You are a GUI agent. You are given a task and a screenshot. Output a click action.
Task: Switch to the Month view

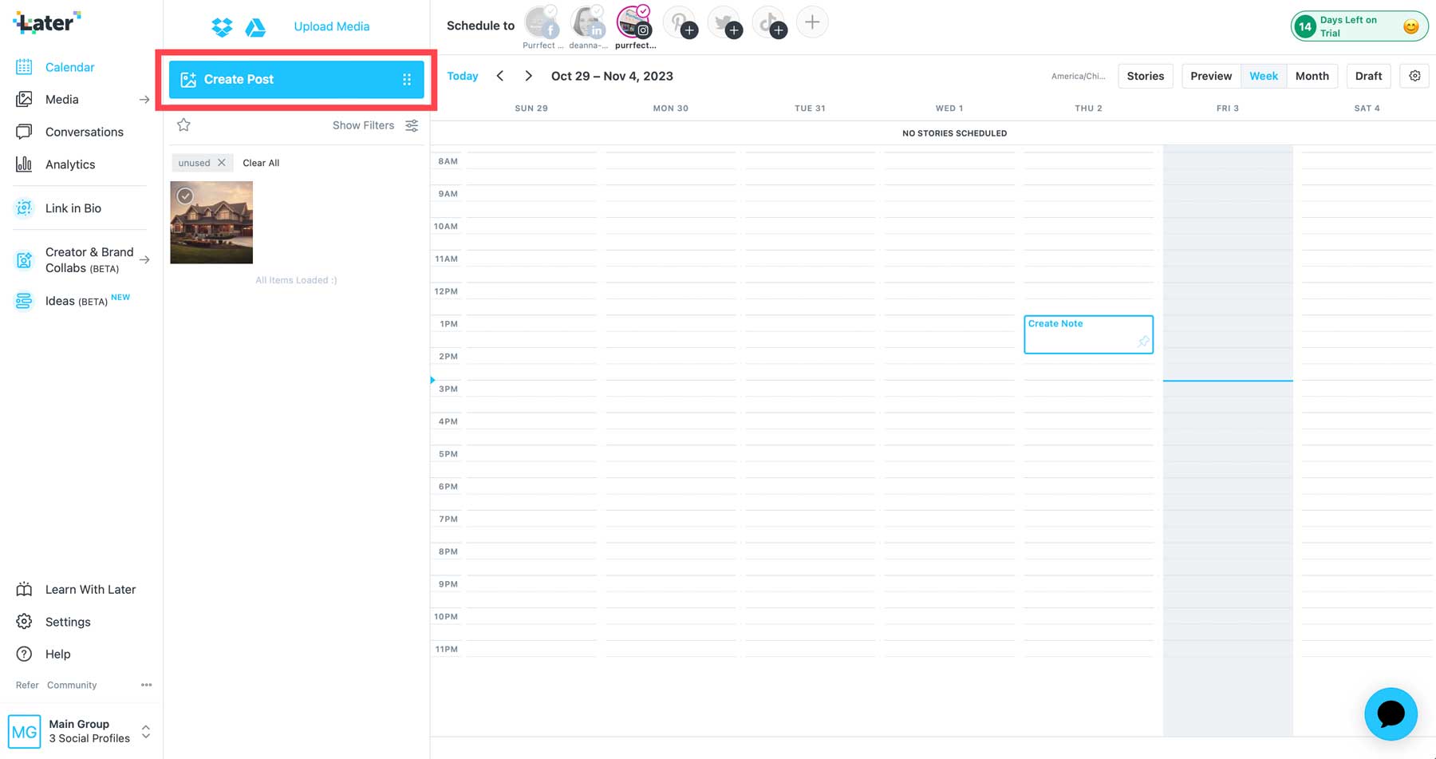tap(1312, 76)
